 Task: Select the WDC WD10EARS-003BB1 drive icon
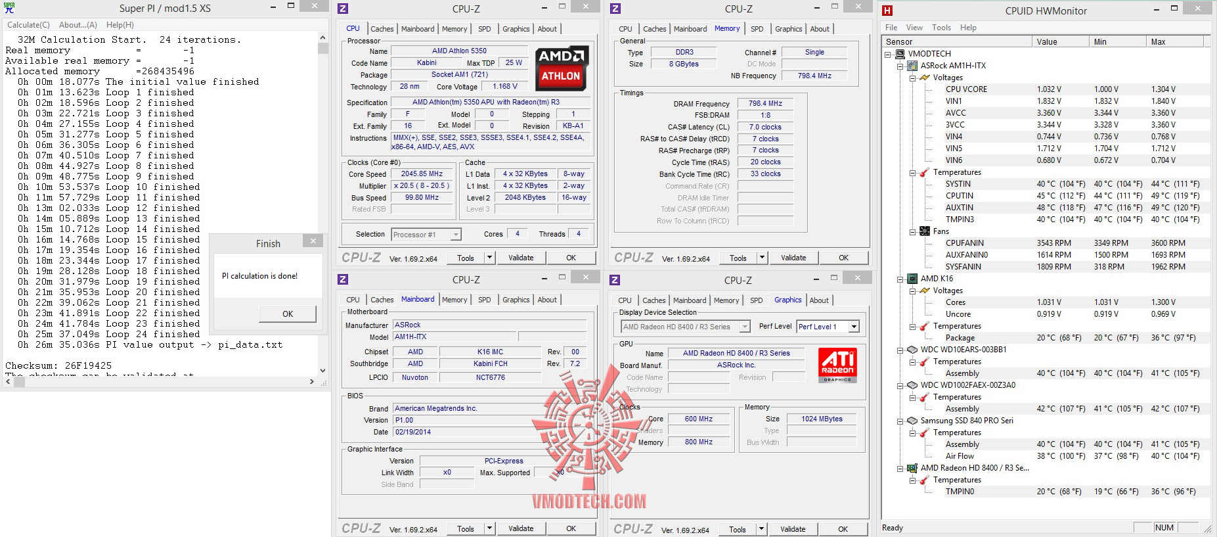[x=912, y=350]
